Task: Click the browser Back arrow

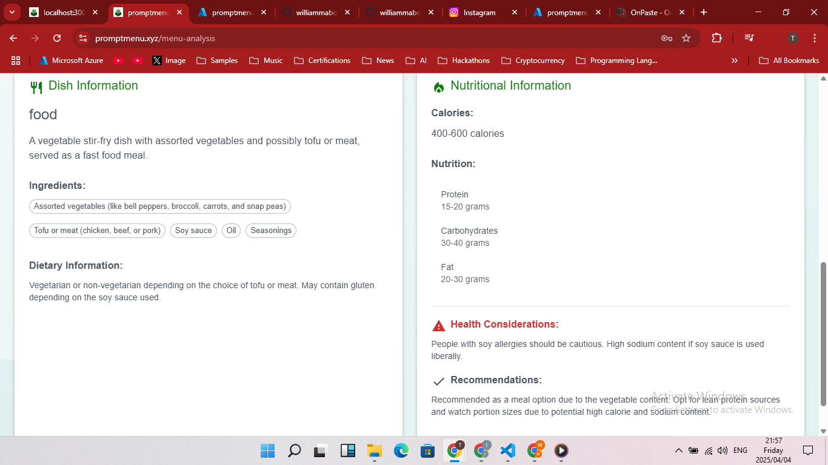Action: [13, 38]
